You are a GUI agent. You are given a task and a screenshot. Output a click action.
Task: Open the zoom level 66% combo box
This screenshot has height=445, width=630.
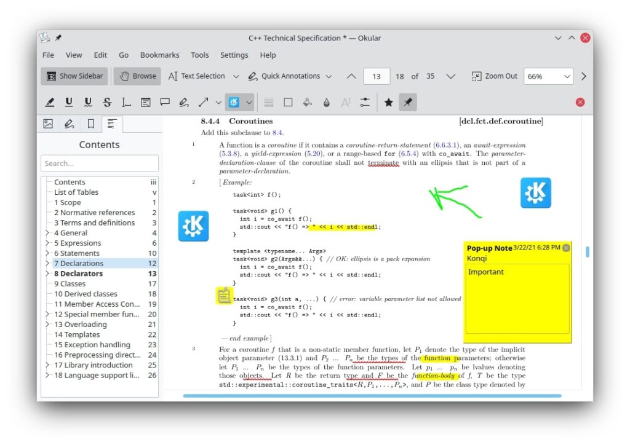[x=549, y=76]
